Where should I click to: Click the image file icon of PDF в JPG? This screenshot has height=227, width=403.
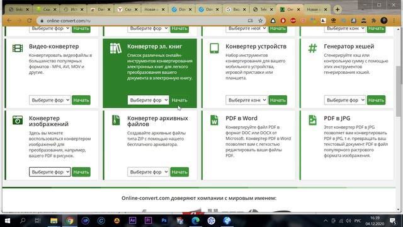coord(312,120)
